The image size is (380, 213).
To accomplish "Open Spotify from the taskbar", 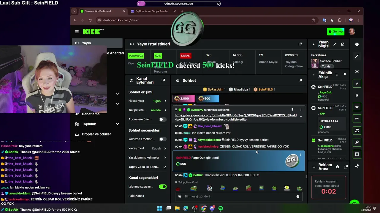I will pyautogui.click(x=221, y=208).
